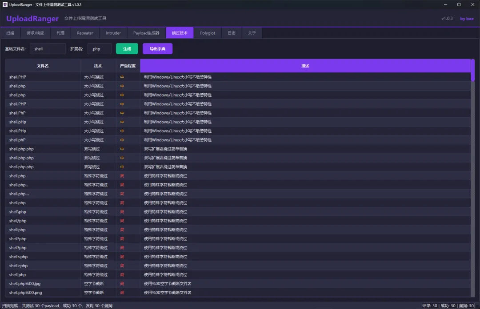Click the UploadRanger logo title
Image resolution: width=480 pixels, height=309 pixels.
point(32,19)
